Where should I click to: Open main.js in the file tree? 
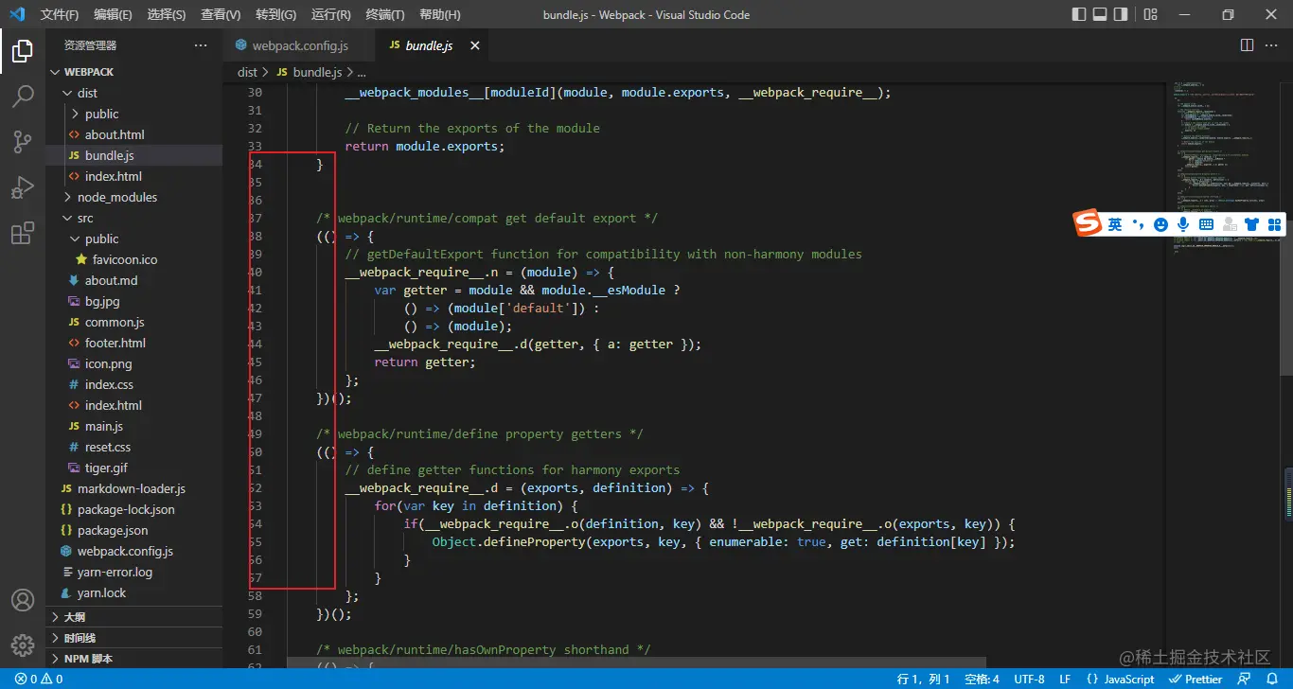[104, 426]
